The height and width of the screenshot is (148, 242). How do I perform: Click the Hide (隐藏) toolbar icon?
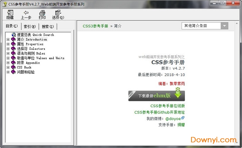[x=10, y=13]
